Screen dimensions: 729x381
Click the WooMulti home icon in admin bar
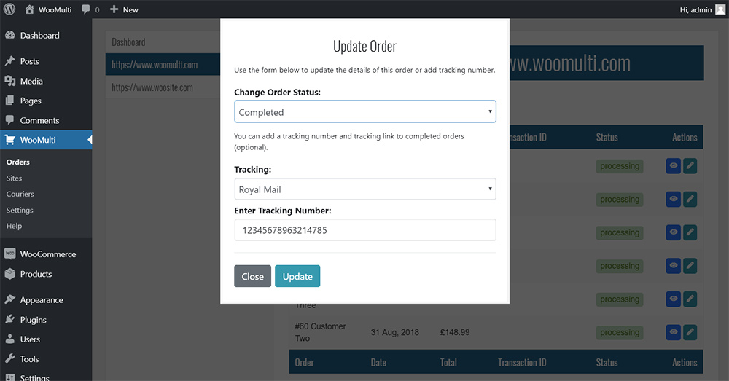[x=29, y=9]
